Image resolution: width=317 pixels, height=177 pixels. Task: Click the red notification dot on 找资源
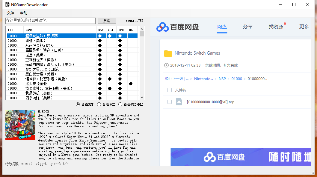[285, 24]
